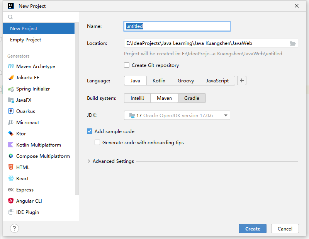The image size is (309, 239).
Task: Click the Micronaut mu icon
Action: [11, 122]
